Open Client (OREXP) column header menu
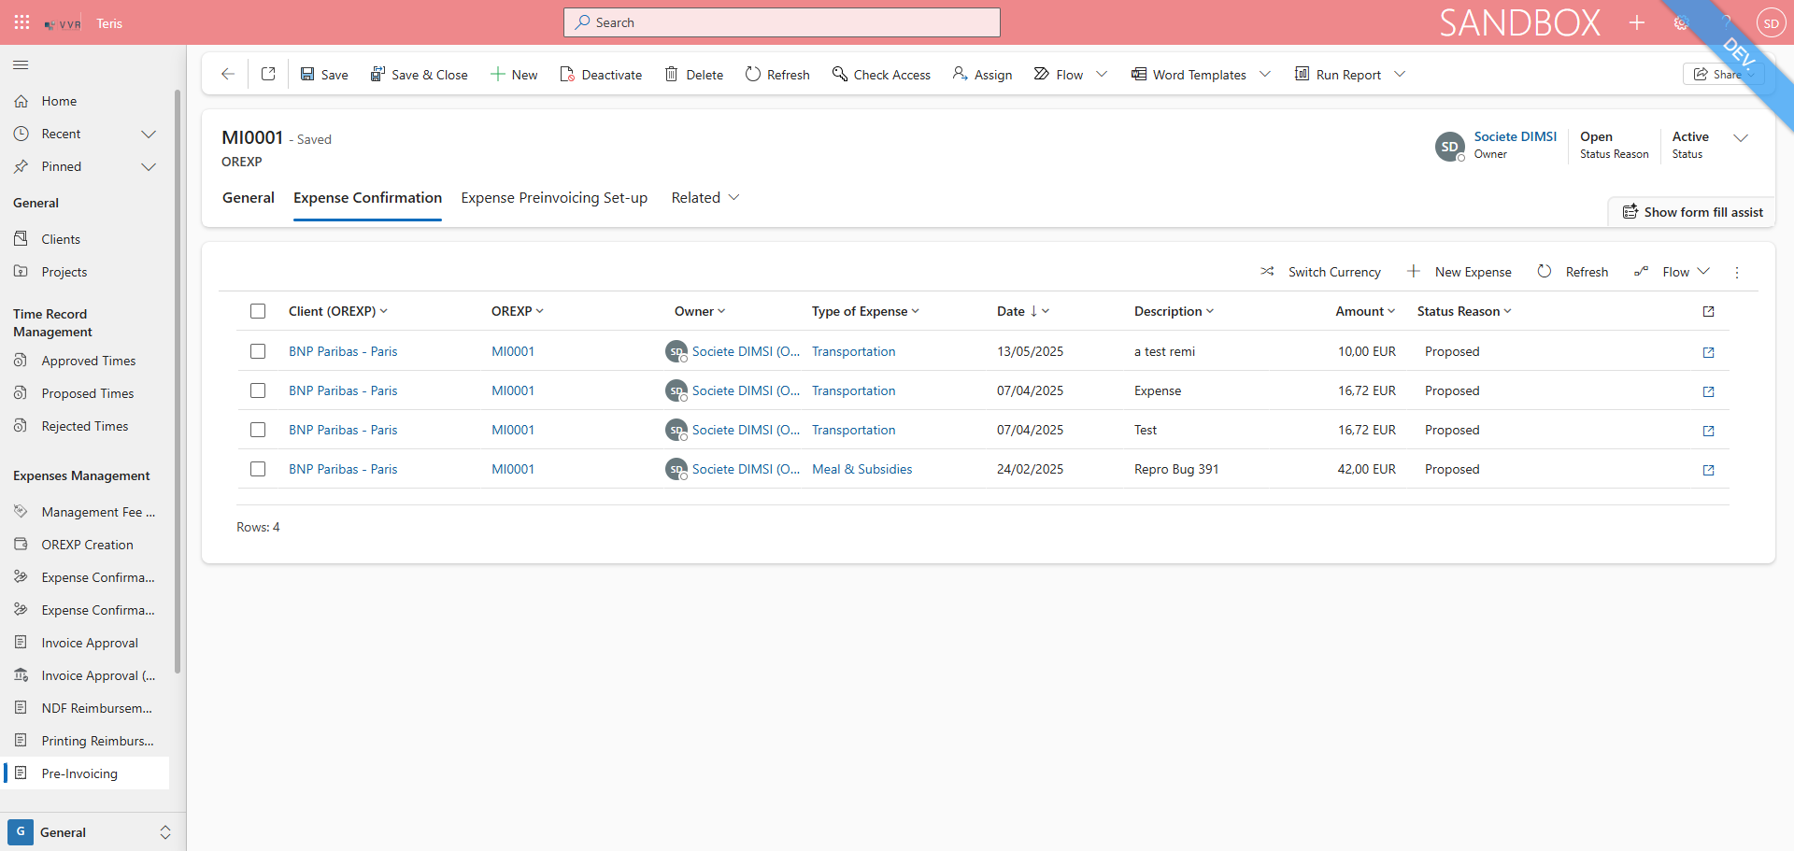1794x851 pixels. 337,311
